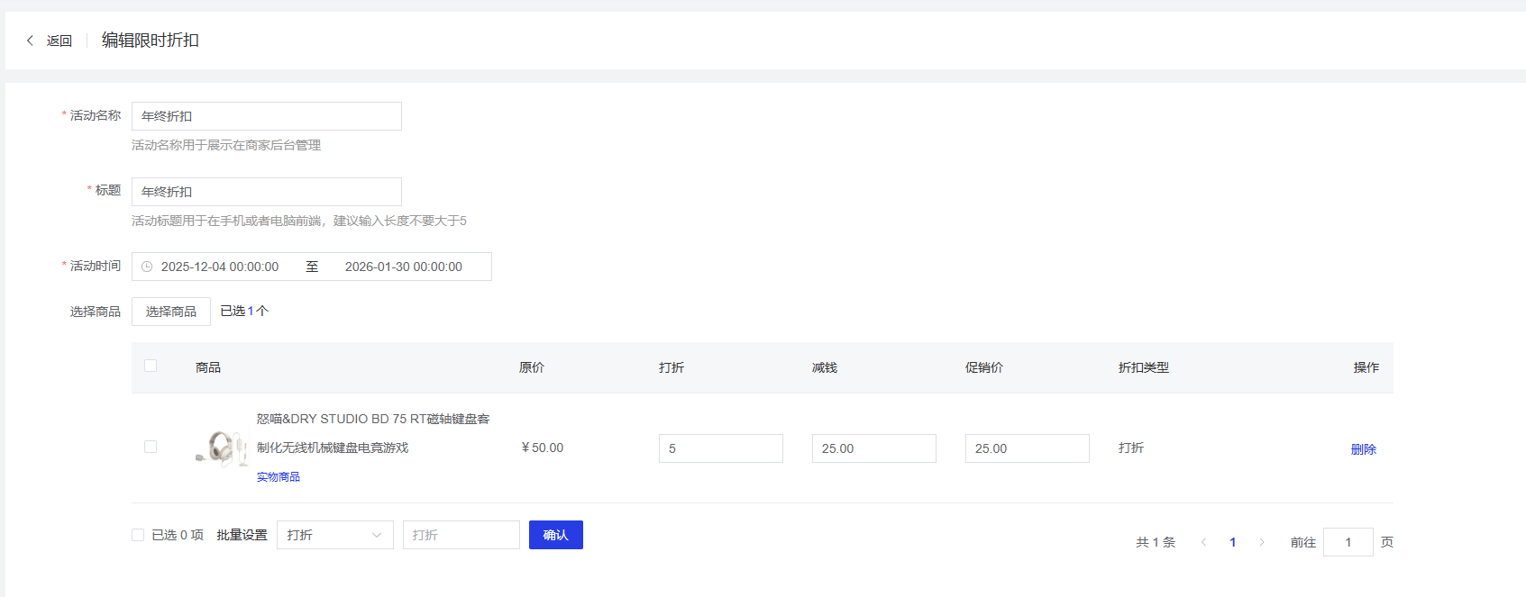Focus the 活动名称 input field
Image resolution: width=1526 pixels, height=597 pixels.
266,116
